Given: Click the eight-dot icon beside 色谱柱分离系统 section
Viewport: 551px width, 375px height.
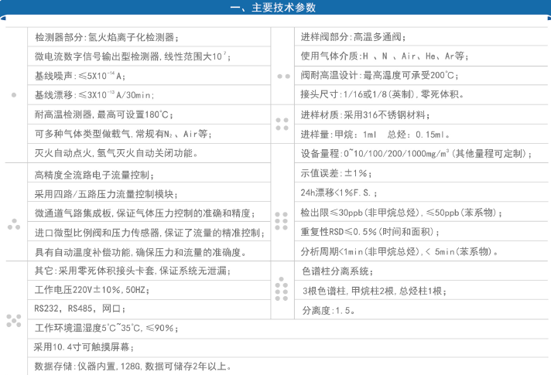Looking at the screenshot, I should click(282, 290).
